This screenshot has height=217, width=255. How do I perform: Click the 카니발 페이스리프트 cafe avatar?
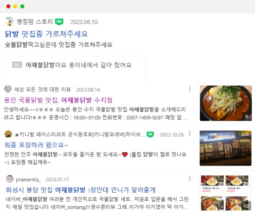coord(8,134)
